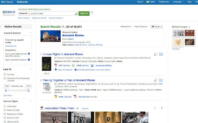198x123 pixels.
Task: Play the fourth Associated Press video
Action: [x=136, y=119]
